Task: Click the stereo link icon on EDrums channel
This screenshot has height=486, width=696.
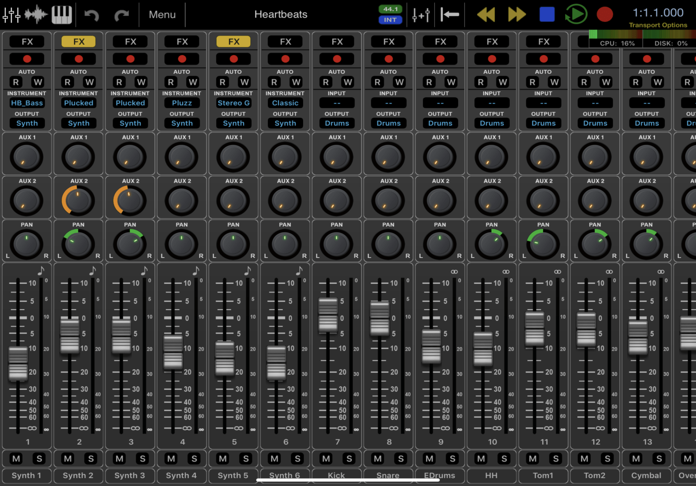Action: point(454,272)
